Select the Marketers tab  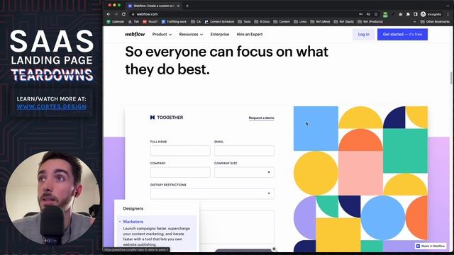(x=133, y=222)
